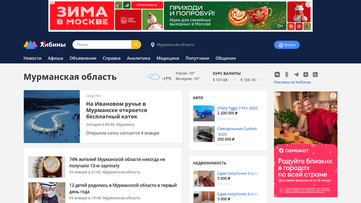Image resolution: width=361 pixels, height=203 pixels.
Task: Open the ice rink article thumbnail
Action: (52, 116)
